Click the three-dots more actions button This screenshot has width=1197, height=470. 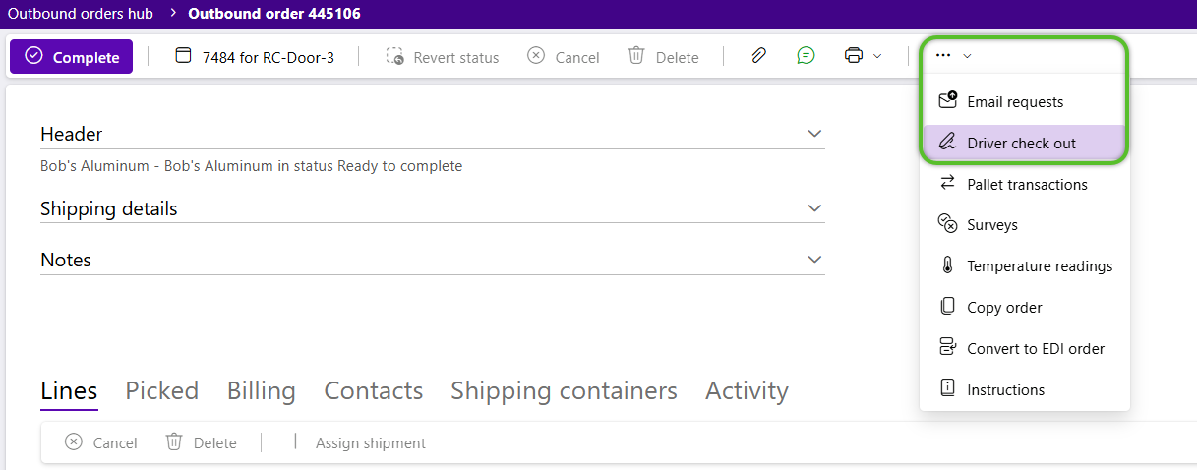943,56
